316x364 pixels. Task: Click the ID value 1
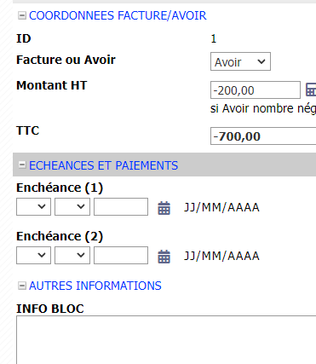[214, 38]
